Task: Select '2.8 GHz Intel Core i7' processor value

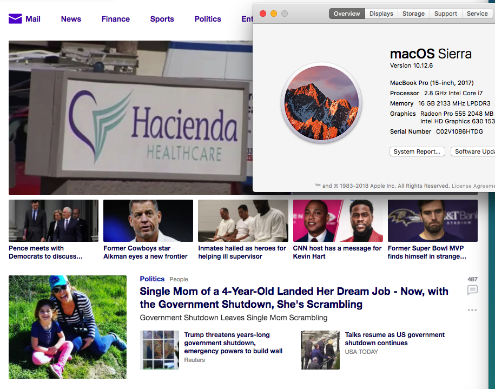Action: tap(453, 93)
